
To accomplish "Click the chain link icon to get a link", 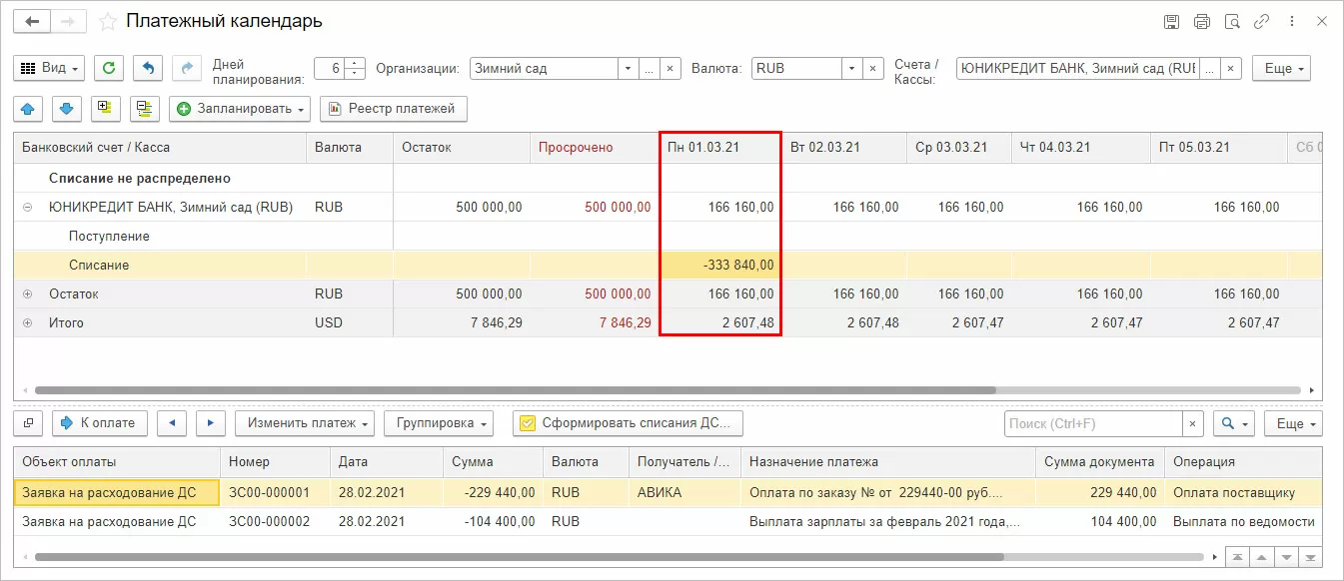I will (x=1262, y=21).
